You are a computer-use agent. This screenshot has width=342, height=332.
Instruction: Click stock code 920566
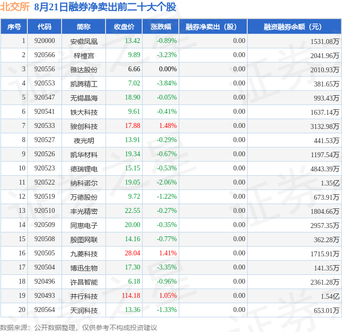click(x=44, y=55)
